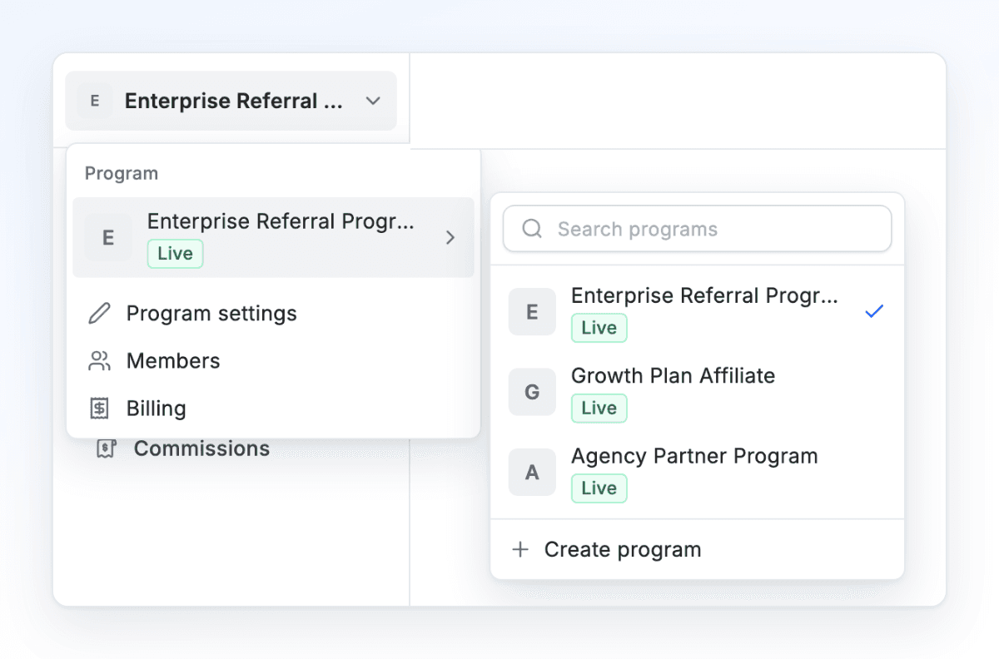
Task: Click the Live badge under Growth Plan Affiliate
Action: pyautogui.click(x=599, y=409)
